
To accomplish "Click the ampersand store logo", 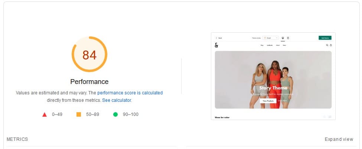I will coord(216,45).
